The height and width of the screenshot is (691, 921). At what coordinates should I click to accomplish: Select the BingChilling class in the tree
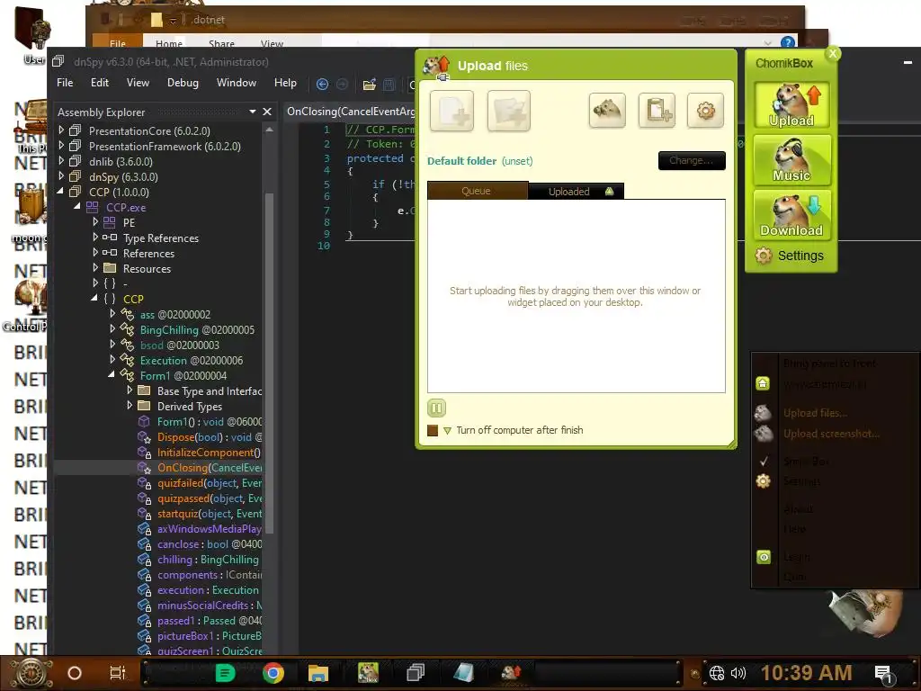tap(197, 329)
